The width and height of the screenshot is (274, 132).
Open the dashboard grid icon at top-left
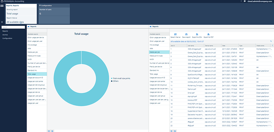click(2, 6)
